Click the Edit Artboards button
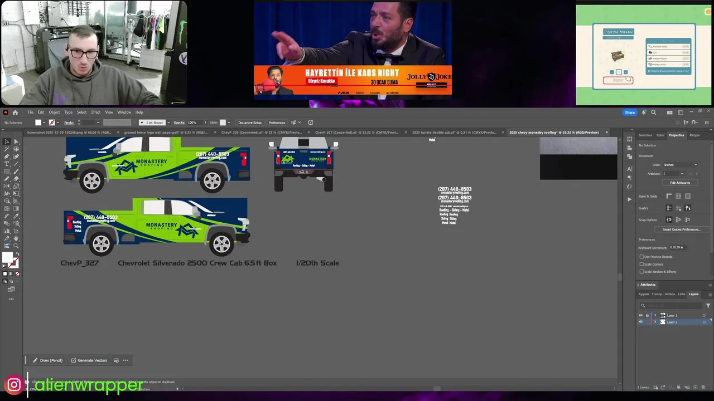This screenshot has height=401, width=714. (x=679, y=183)
